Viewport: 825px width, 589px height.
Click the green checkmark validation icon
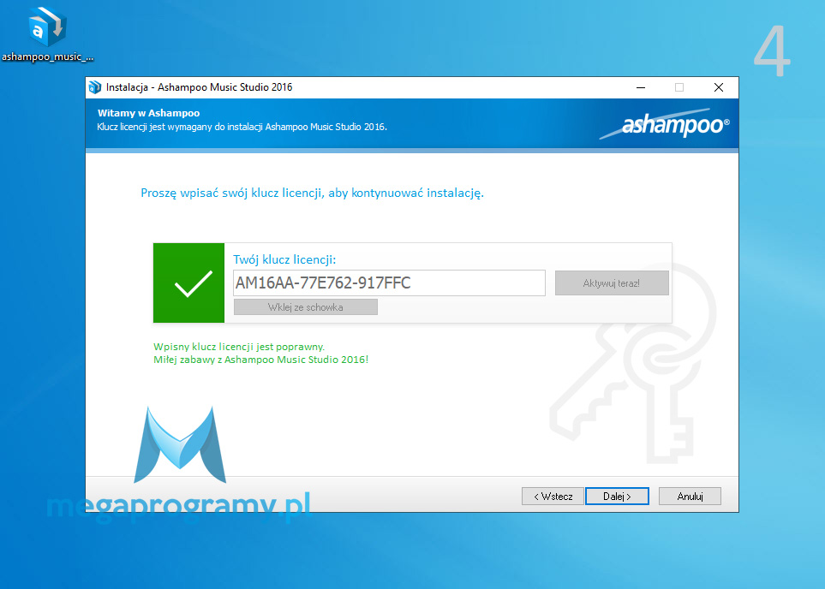[x=188, y=283]
